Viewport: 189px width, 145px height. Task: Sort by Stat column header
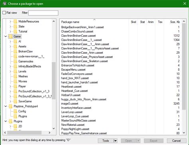click(142, 22)
